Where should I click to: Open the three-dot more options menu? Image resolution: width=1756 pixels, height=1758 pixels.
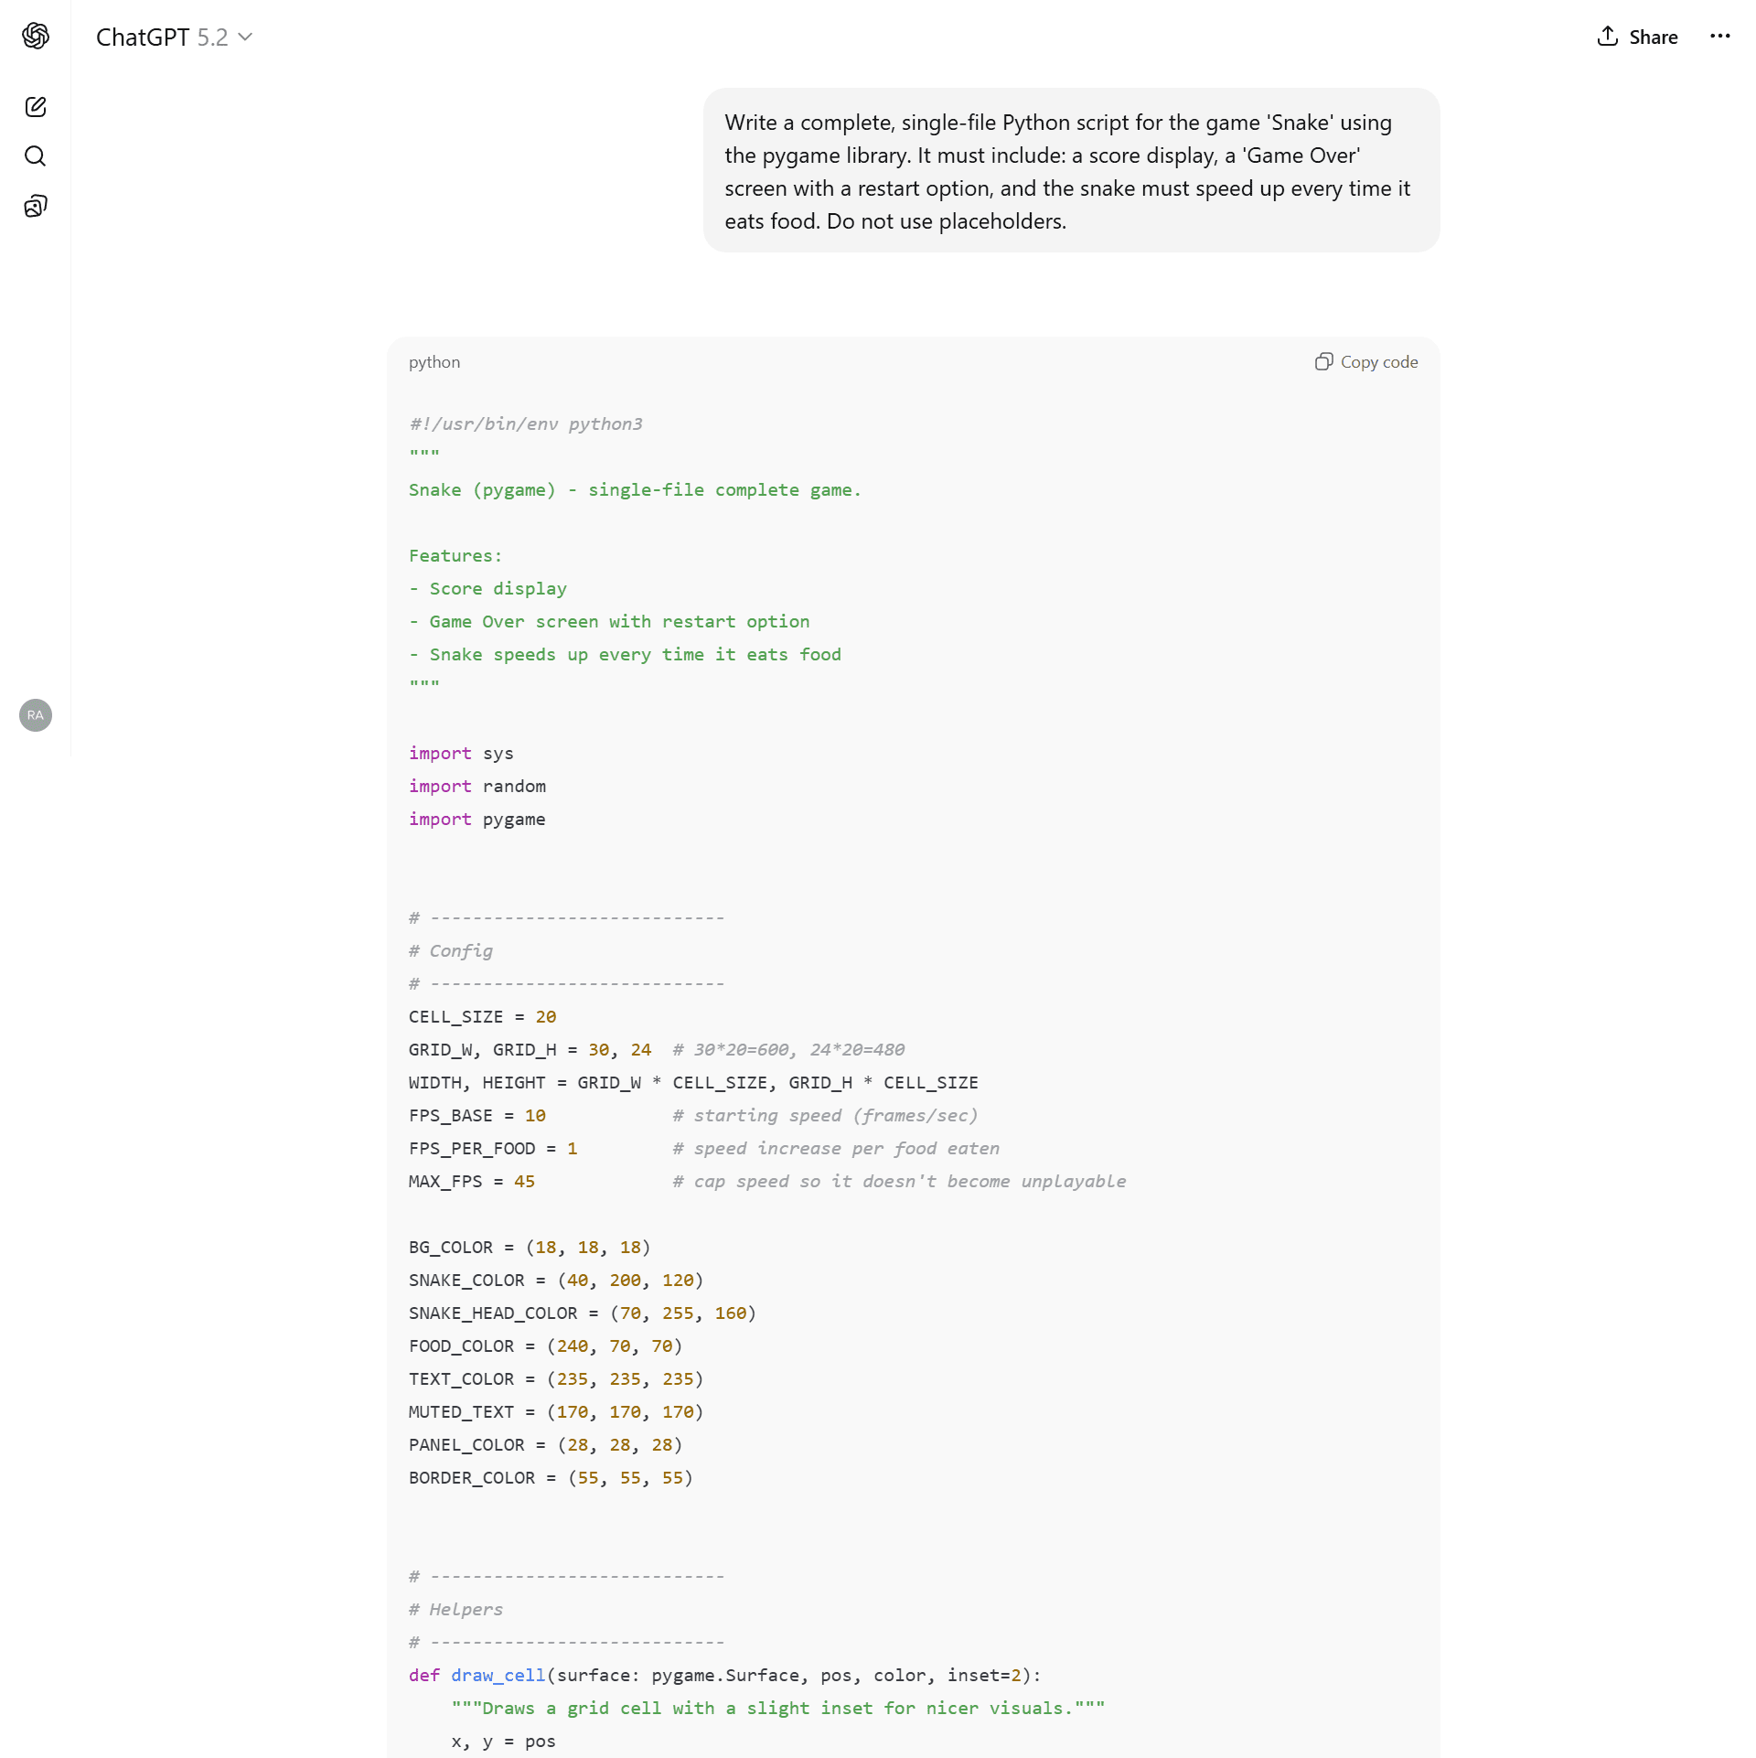(x=1719, y=37)
